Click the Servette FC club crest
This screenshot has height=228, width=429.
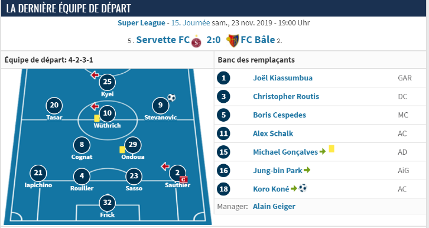tap(196, 41)
